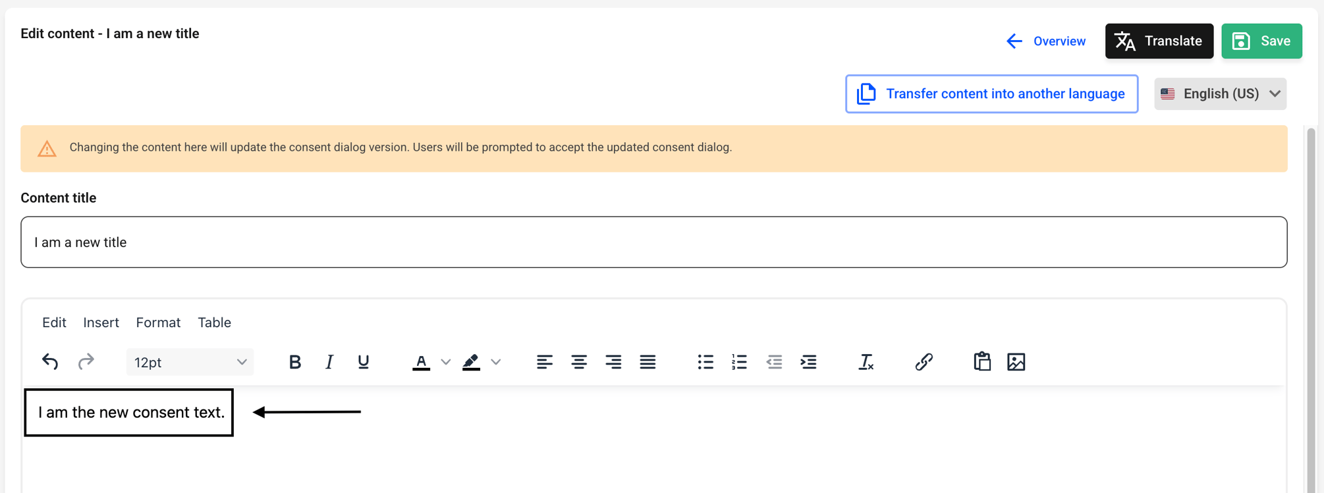Image resolution: width=1324 pixels, height=493 pixels.
Task: Increase indent of paragraph
Action: pyautogui.click(x=808, y=362)
